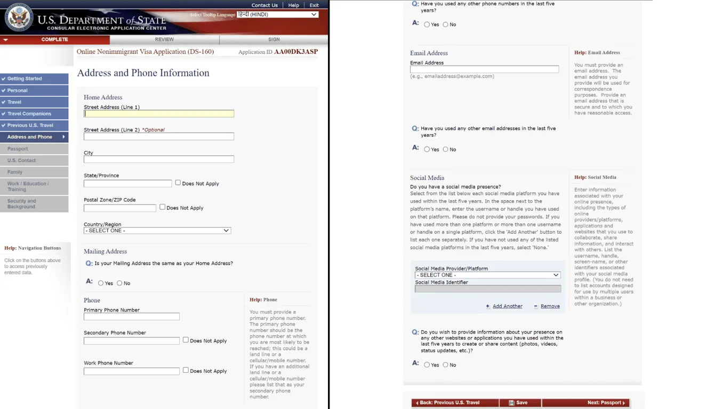The width and height of the screenshot is (706, 409).
Task: Switch to the REVIEW tab
Action: [164, 39]
